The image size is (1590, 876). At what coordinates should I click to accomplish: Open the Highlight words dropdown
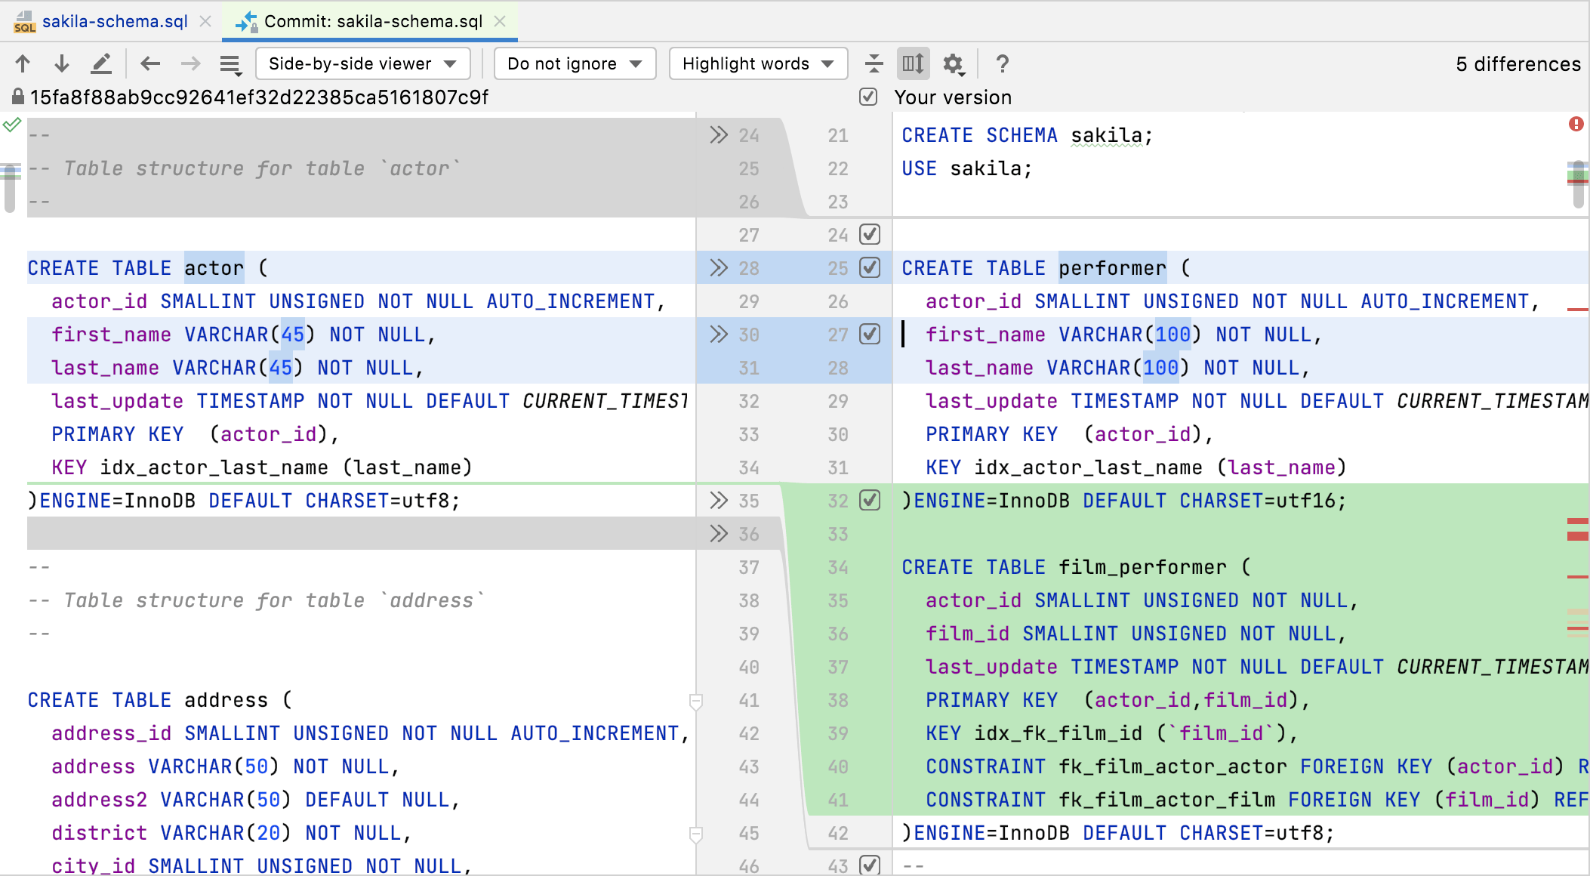click(757, 63)
